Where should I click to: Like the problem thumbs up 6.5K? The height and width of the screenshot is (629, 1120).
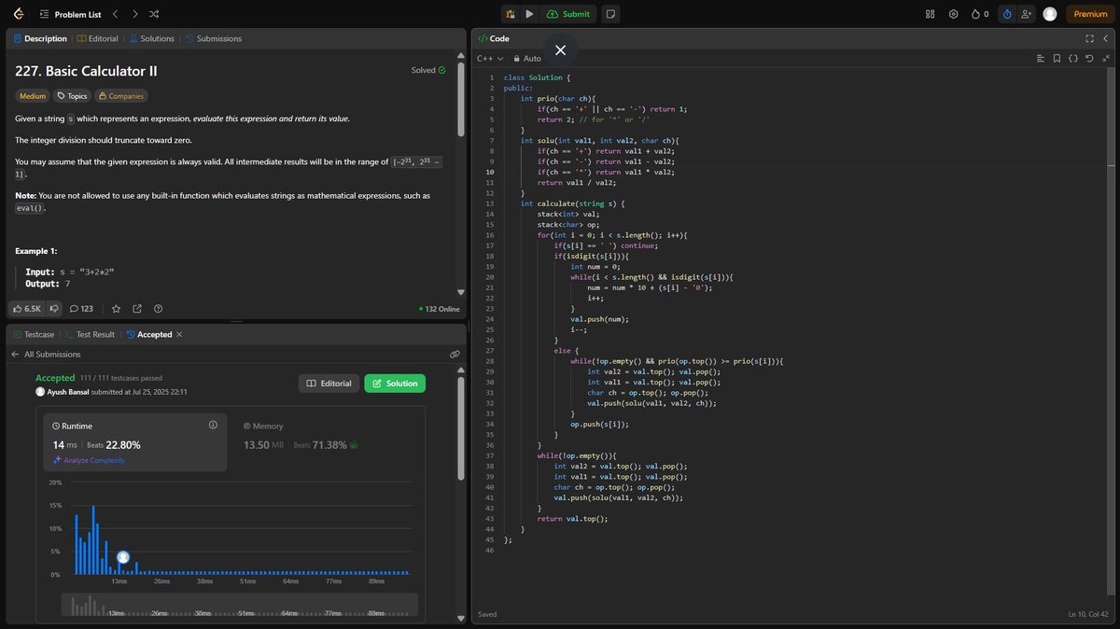27,309
